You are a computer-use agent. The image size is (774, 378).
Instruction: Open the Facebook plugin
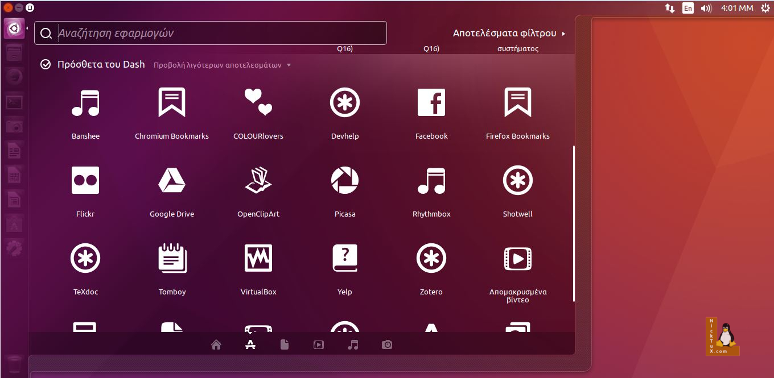coord(431,103)
